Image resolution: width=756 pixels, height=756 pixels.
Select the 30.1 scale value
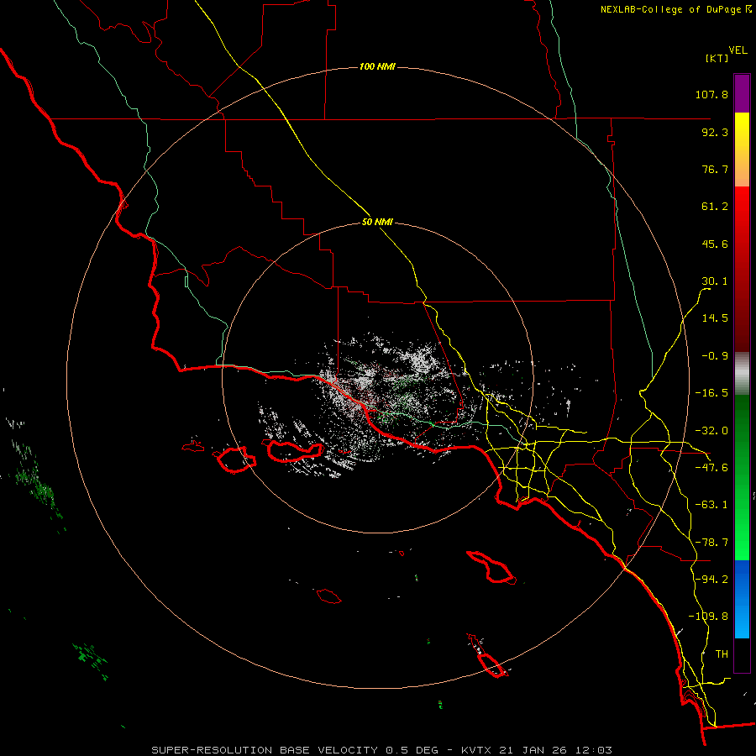point(715,281)
